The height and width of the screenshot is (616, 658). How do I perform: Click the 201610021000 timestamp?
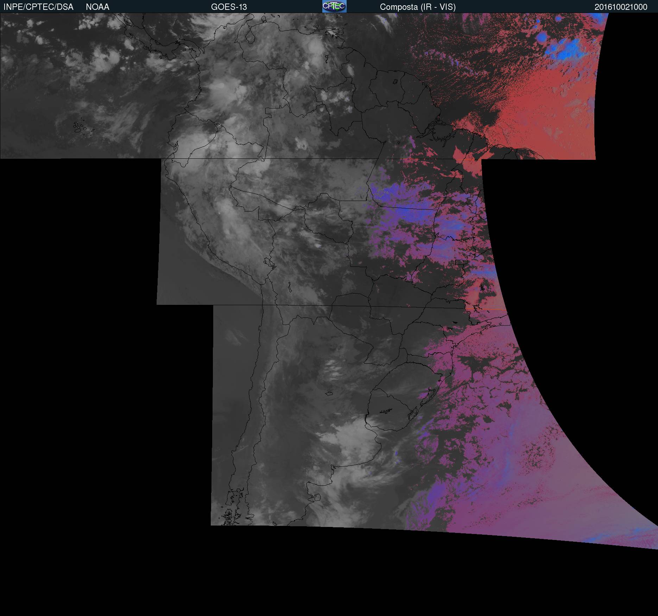(621, 7)
